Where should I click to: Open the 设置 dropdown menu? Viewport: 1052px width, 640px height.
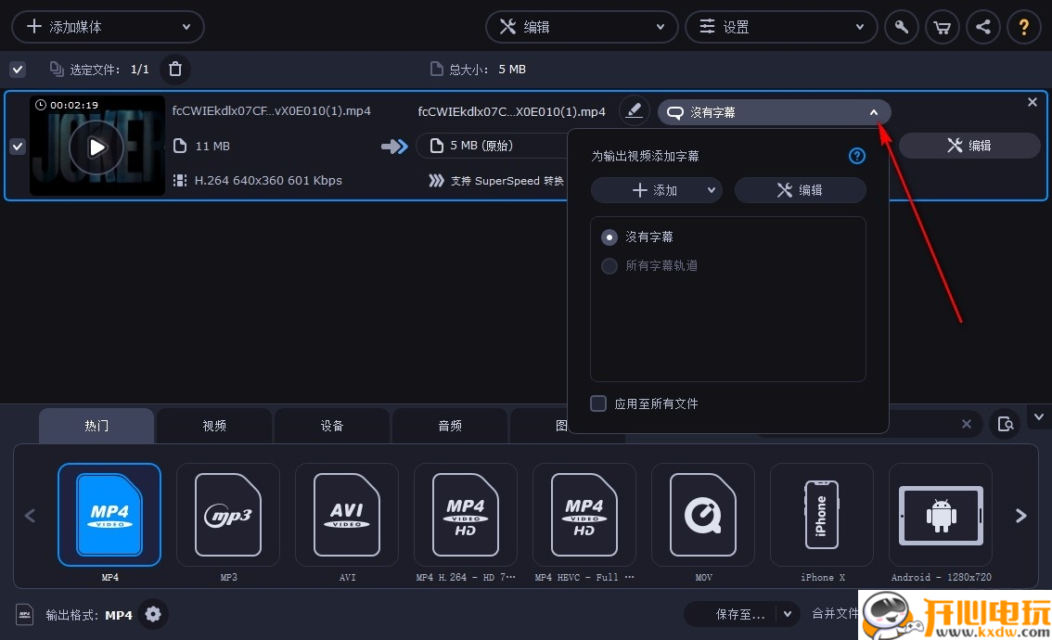[781, 27]
